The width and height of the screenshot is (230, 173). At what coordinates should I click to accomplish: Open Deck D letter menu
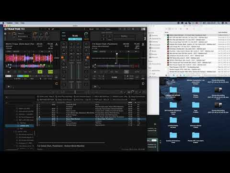point(143,84)
